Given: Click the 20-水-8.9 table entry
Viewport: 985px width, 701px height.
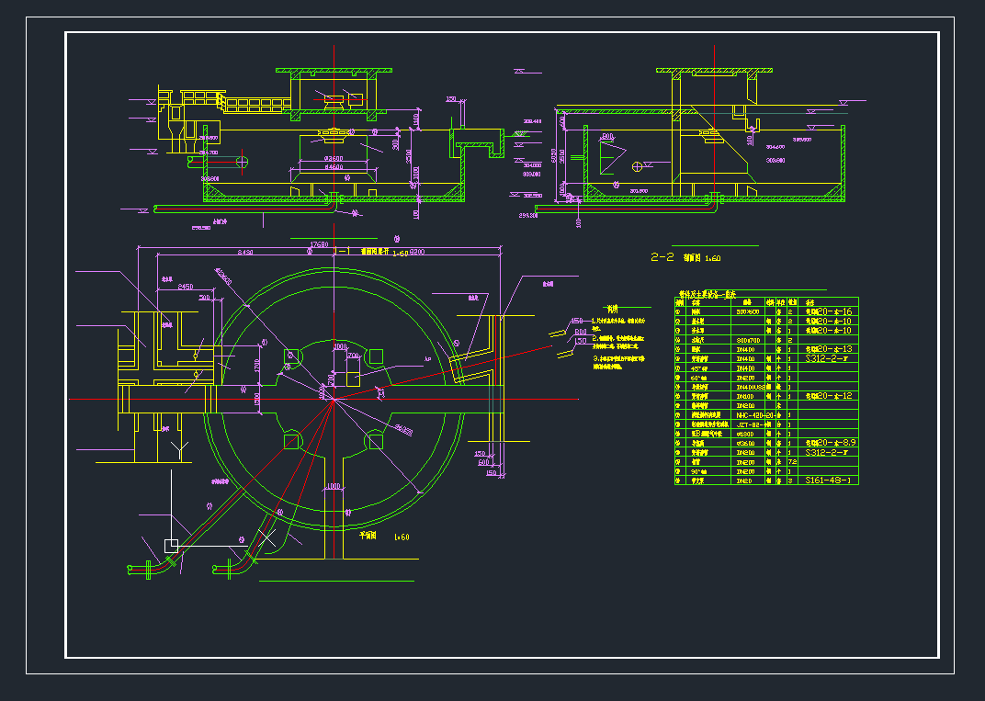Looking at the screenshot, I should 831,443.
